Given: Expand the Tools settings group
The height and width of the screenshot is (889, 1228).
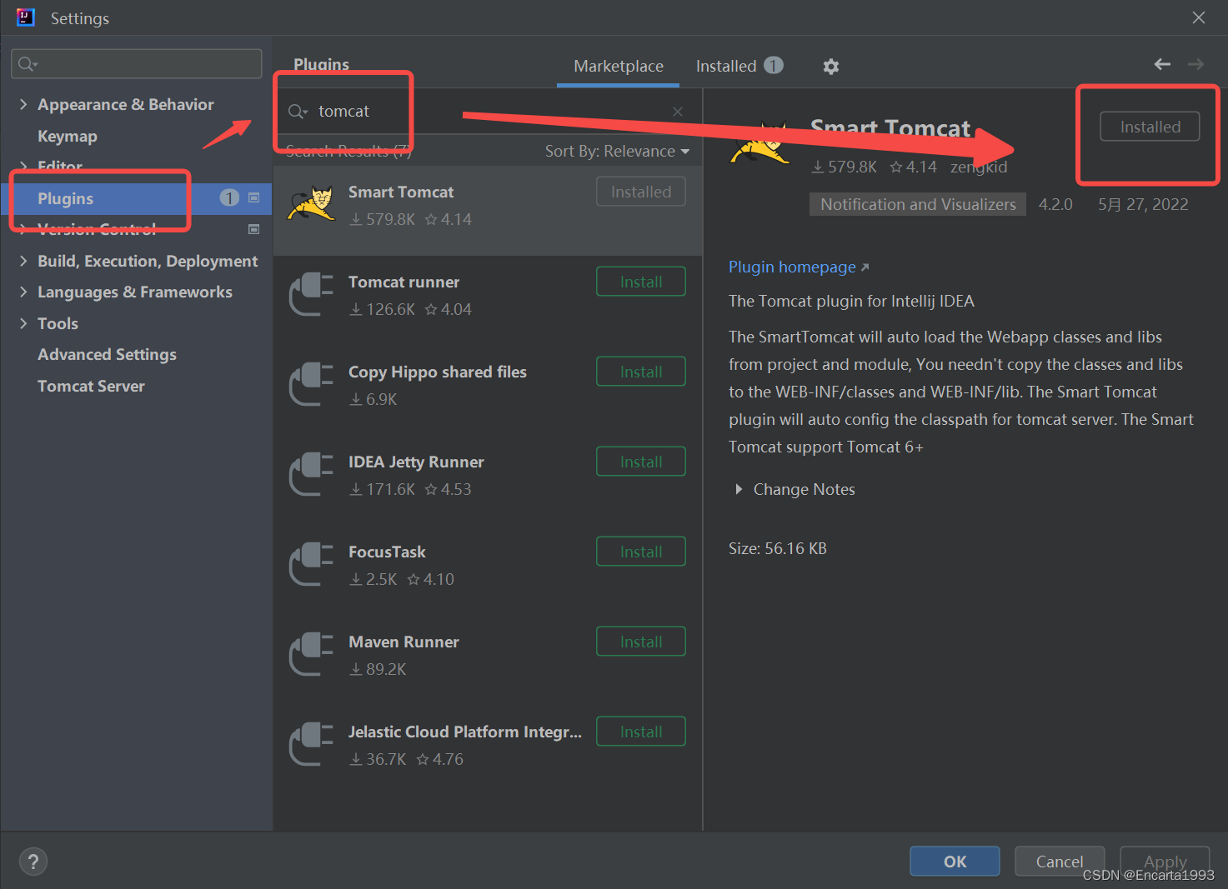Looking at the screenshot, I should 23,323.
